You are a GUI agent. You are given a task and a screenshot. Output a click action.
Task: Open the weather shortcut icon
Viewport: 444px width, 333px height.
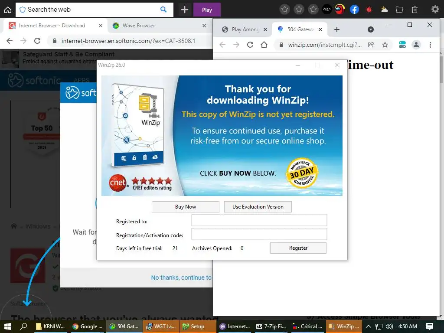click(384, 10)
